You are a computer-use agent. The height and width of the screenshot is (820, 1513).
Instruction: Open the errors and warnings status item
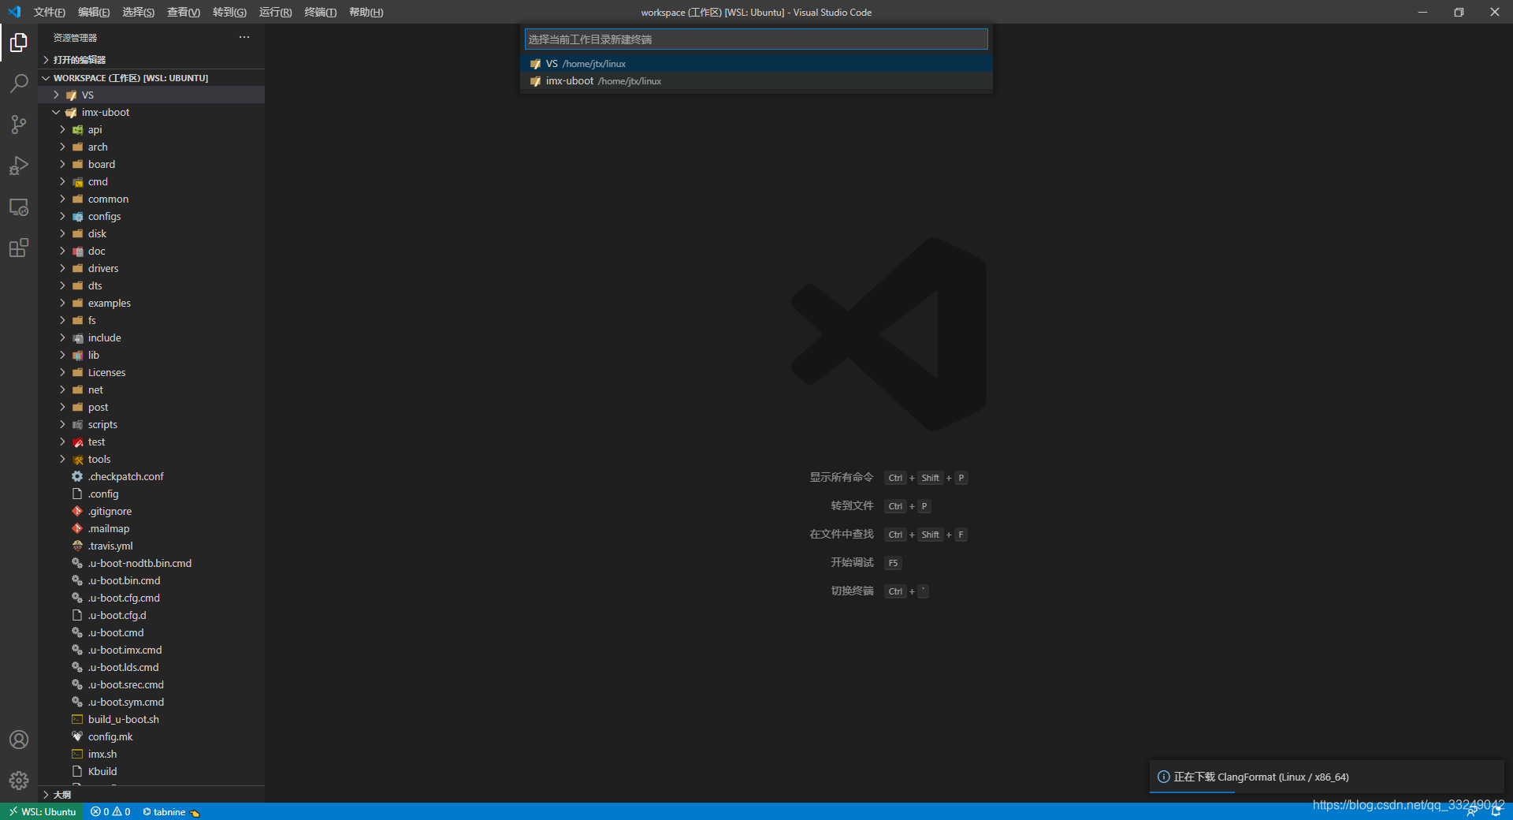coord(110,811)
